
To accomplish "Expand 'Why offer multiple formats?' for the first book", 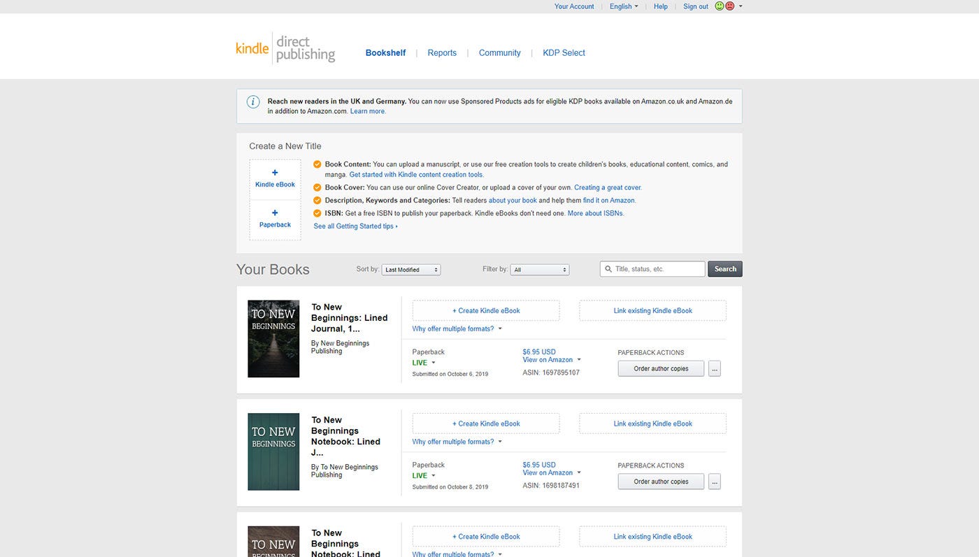I will point(457,328).
